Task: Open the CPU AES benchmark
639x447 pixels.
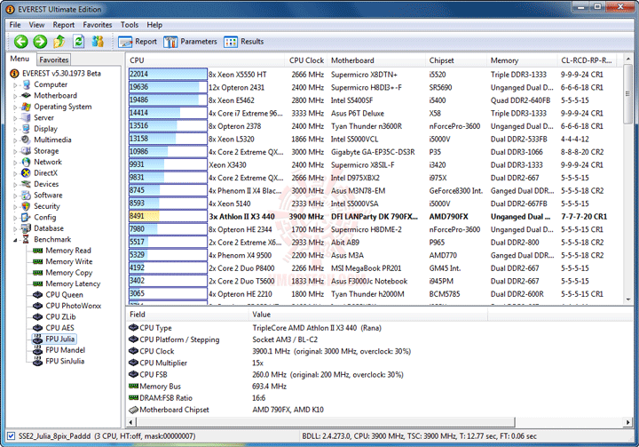Action: (60, 328)
